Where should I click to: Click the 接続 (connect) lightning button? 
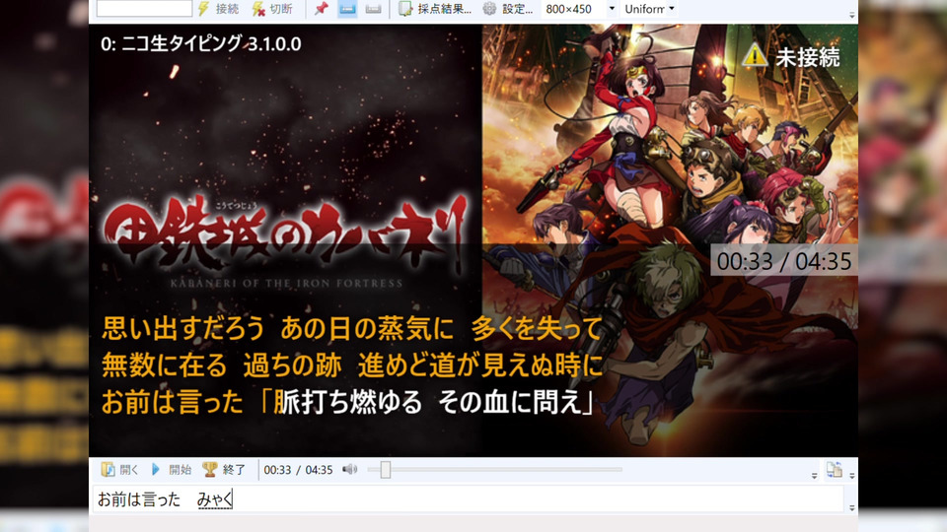(x=219, y=9)
